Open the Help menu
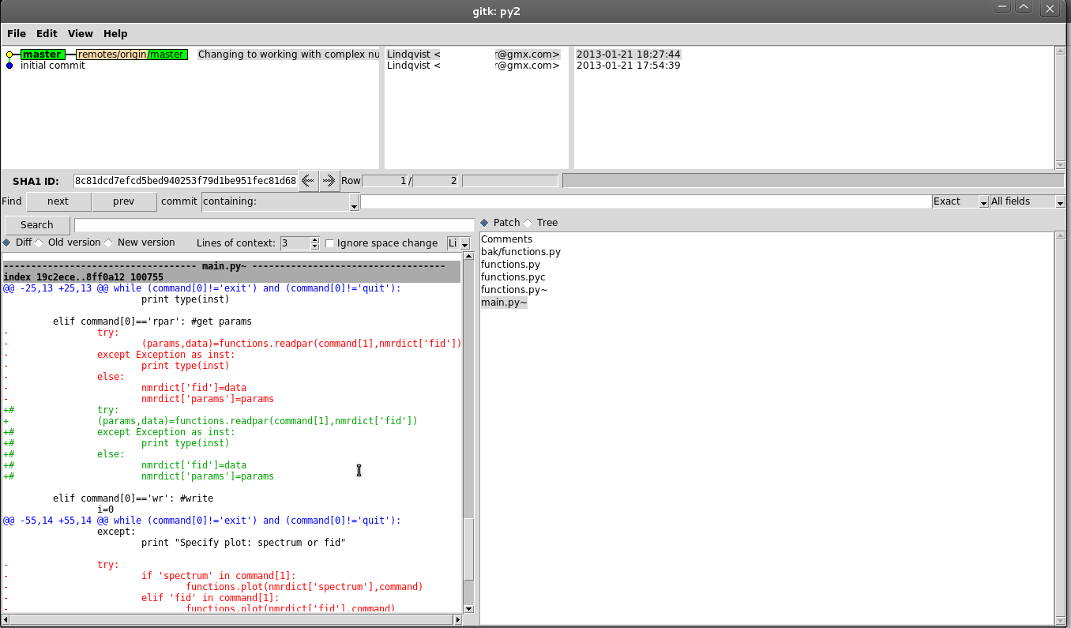Viewport: 1071px width, 628px height. point(115,34)
